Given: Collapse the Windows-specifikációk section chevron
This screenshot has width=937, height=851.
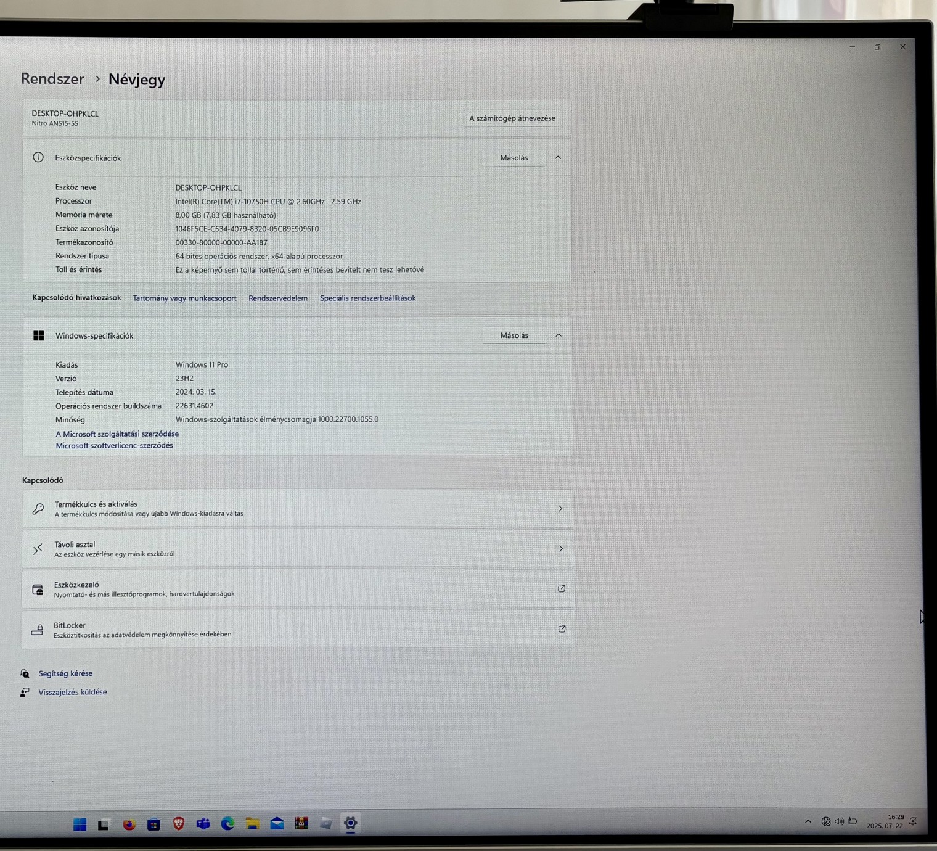Looking at the screenshot, I should click(559, 335).
